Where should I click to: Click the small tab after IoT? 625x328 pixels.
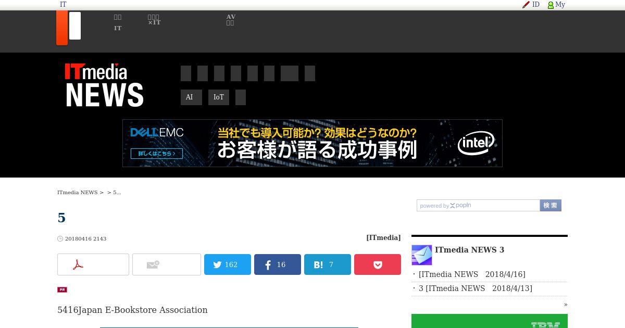pos(241,97)
